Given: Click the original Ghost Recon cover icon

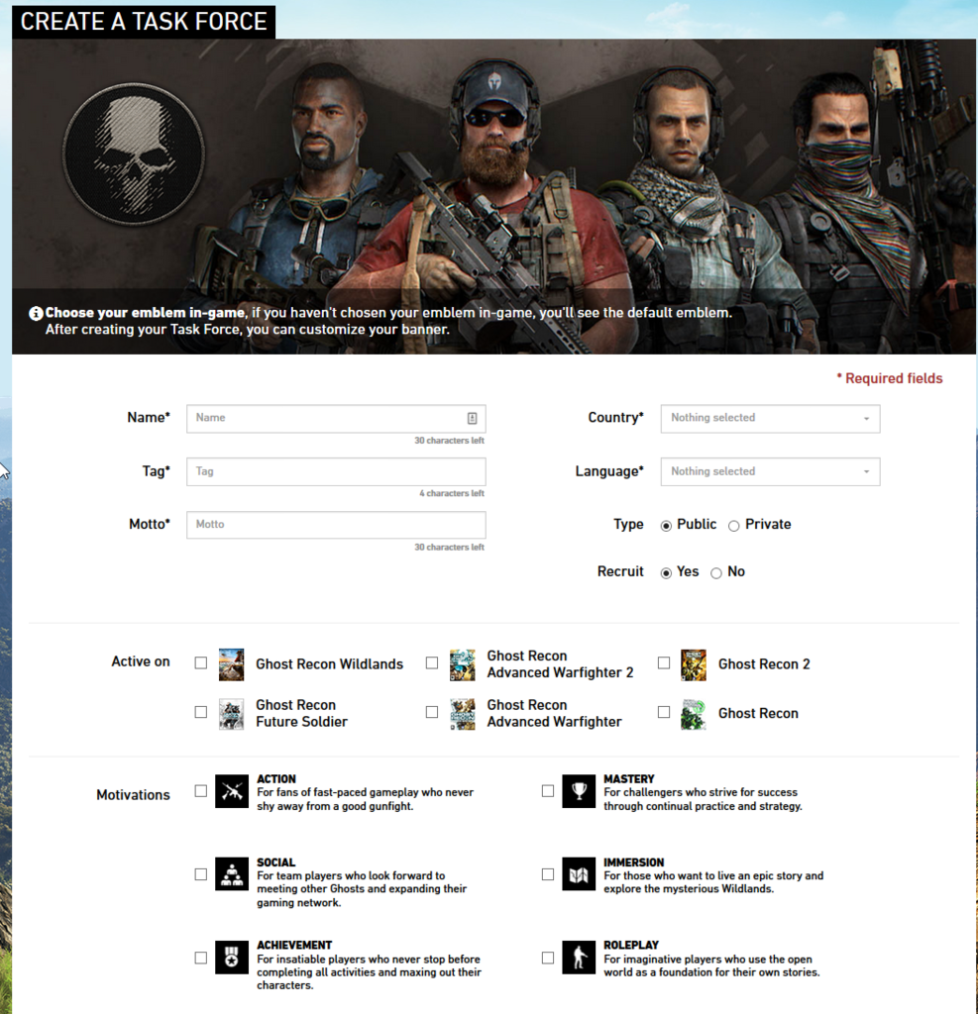Looking at the screenshot, I should [x=694, y=714].
